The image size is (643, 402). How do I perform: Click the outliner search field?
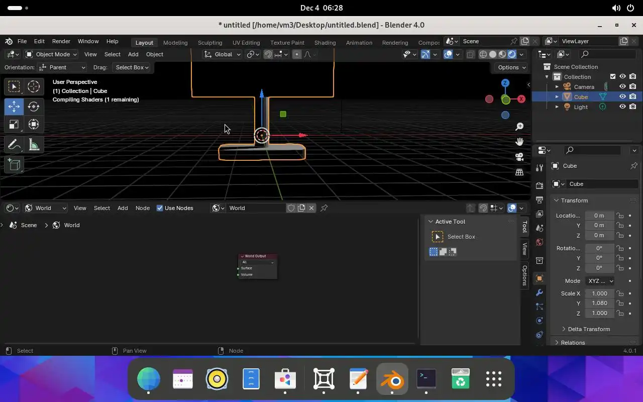click(608, 54)
